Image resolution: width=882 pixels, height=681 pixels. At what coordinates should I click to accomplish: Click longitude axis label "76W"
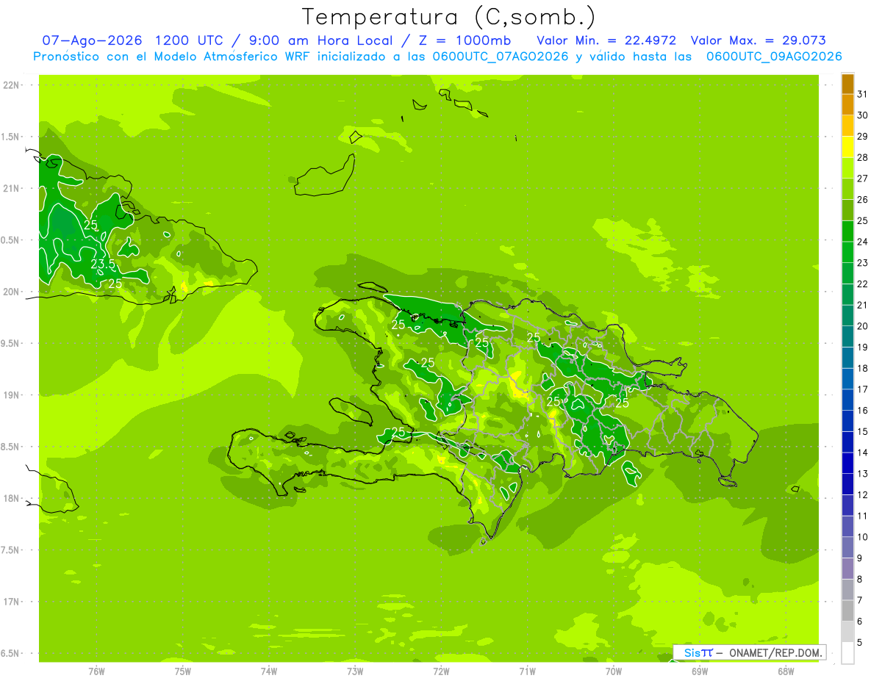pyautogui.click(x=96, y=671)
